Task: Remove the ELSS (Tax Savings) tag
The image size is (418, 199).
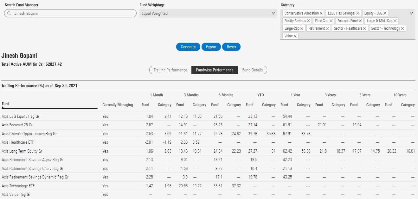Action: coord(358,13)
